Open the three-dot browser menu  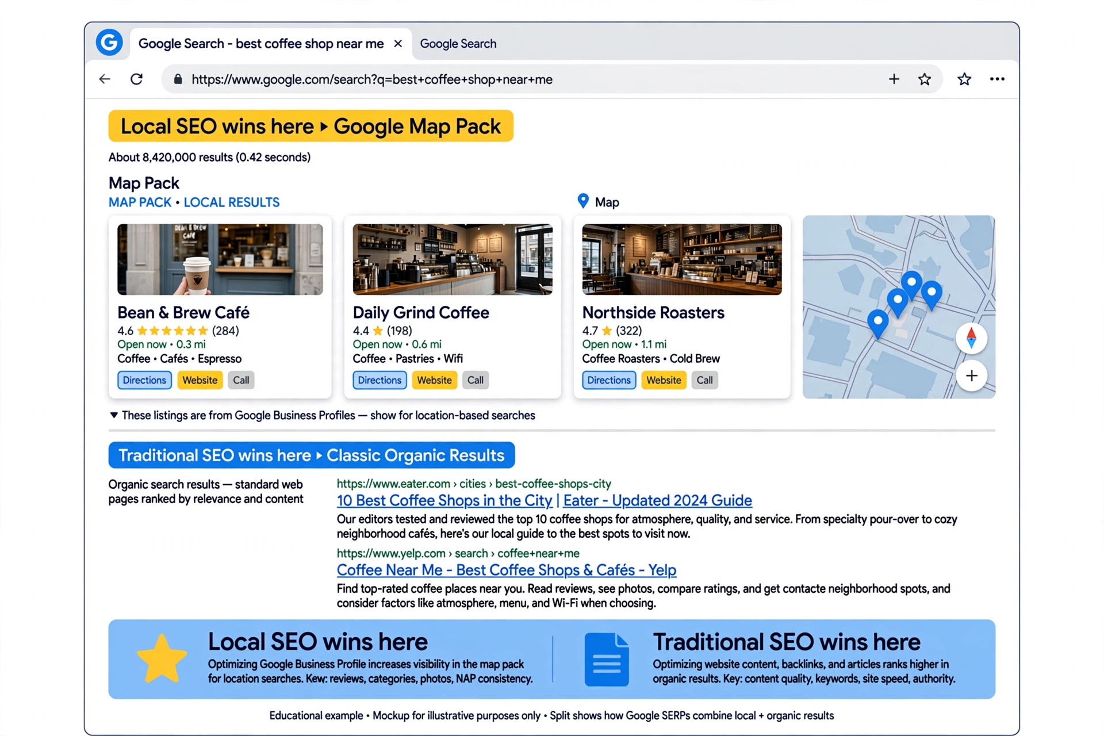coord(997,79)
